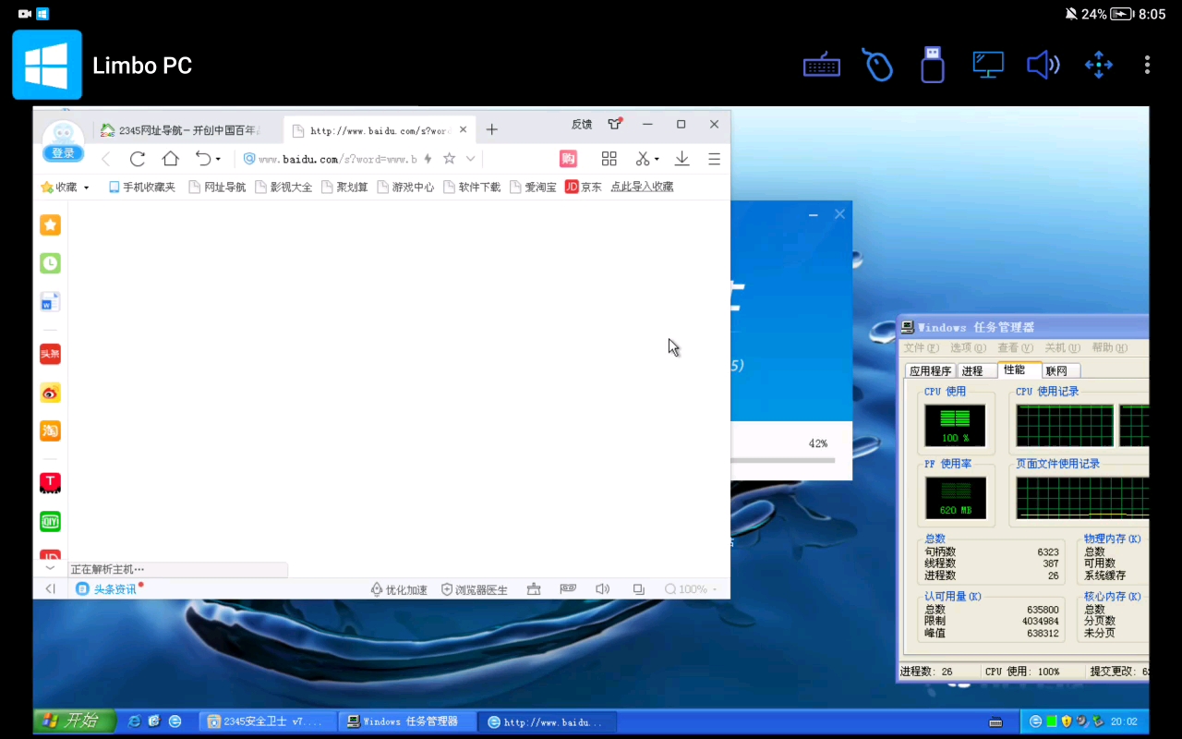Close the baidu.com browser tab
1182x739 pixels.
(463, 130)
